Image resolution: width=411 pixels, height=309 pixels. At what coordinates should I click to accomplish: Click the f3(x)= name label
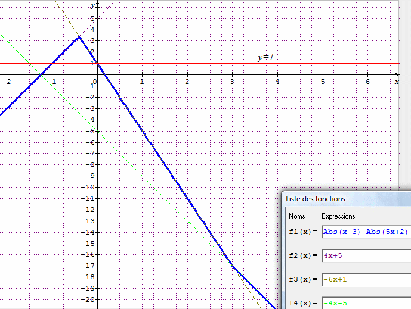click(302, 280)
